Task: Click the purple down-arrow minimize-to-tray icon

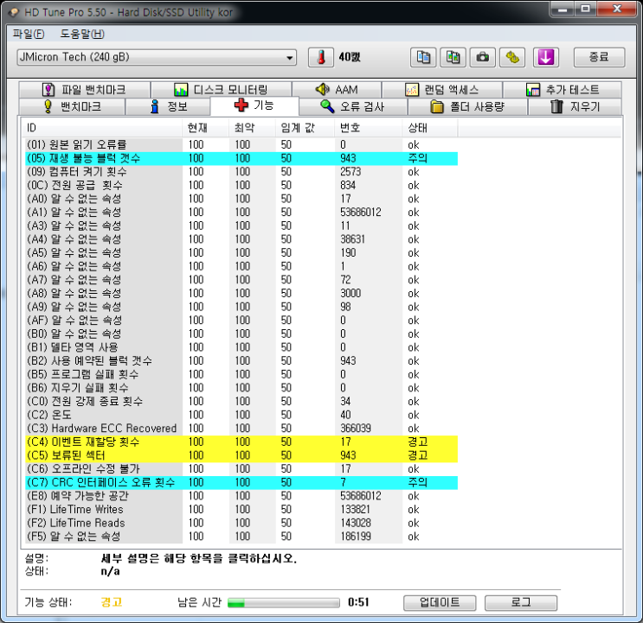Action: click(545, 57)
